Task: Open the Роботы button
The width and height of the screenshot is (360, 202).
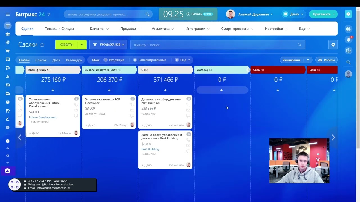Action: (327, 60)
